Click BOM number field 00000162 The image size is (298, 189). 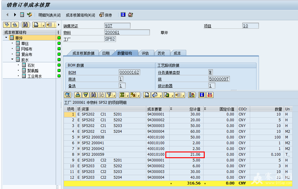click(129, 72)
